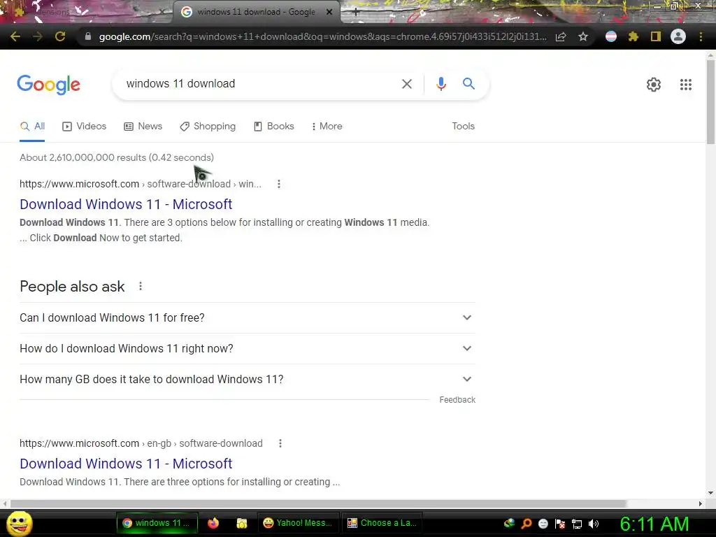
Task: Select the 'windows 11' Chrome taskbar button
Action: 157,523
